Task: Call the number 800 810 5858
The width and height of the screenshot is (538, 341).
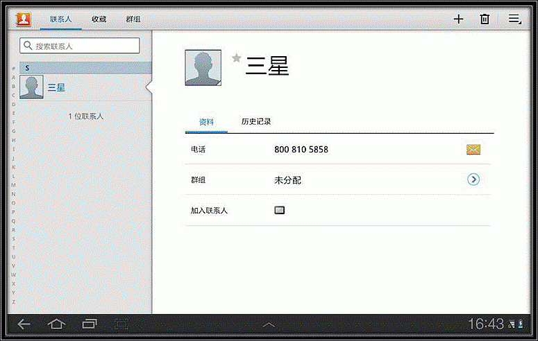Action: click(301, 150)
